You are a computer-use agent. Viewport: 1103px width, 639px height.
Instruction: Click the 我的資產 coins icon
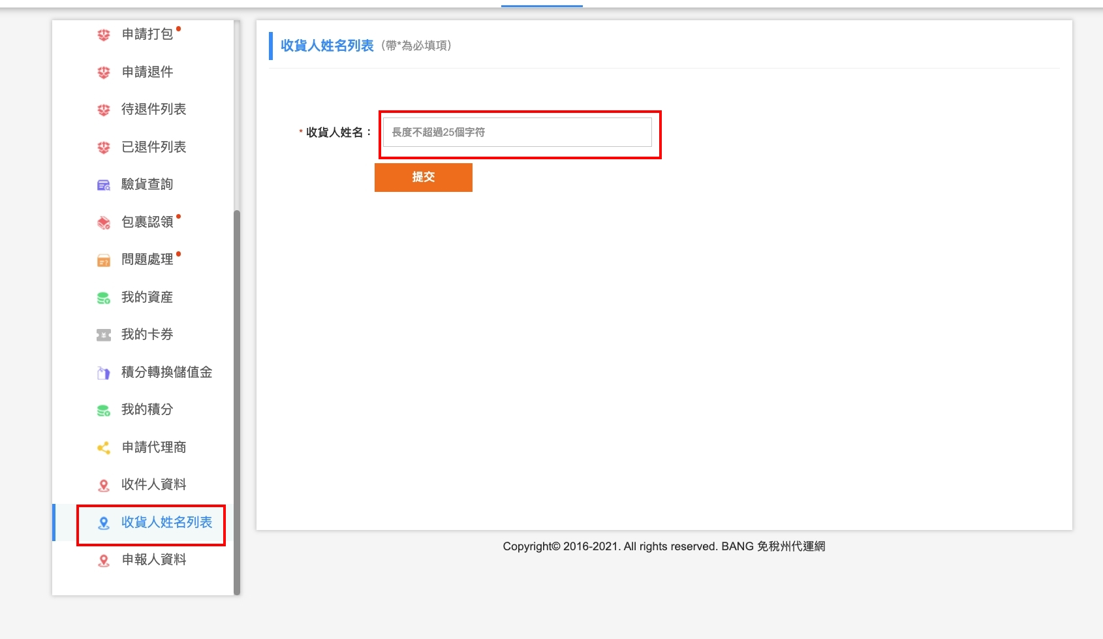point(104,298)
